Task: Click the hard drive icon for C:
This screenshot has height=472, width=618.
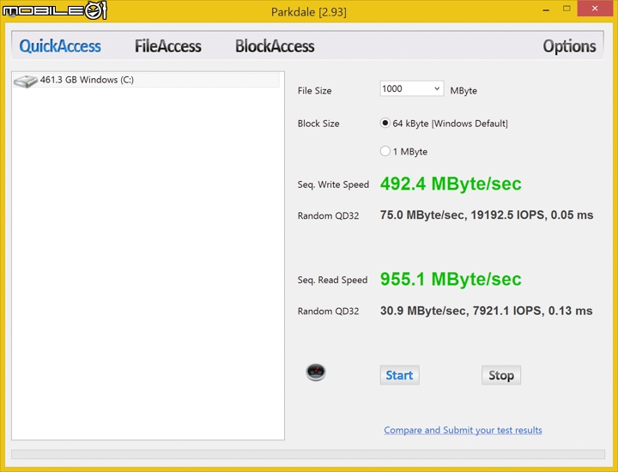Action: pyautogui.click(x=26, y=82)
